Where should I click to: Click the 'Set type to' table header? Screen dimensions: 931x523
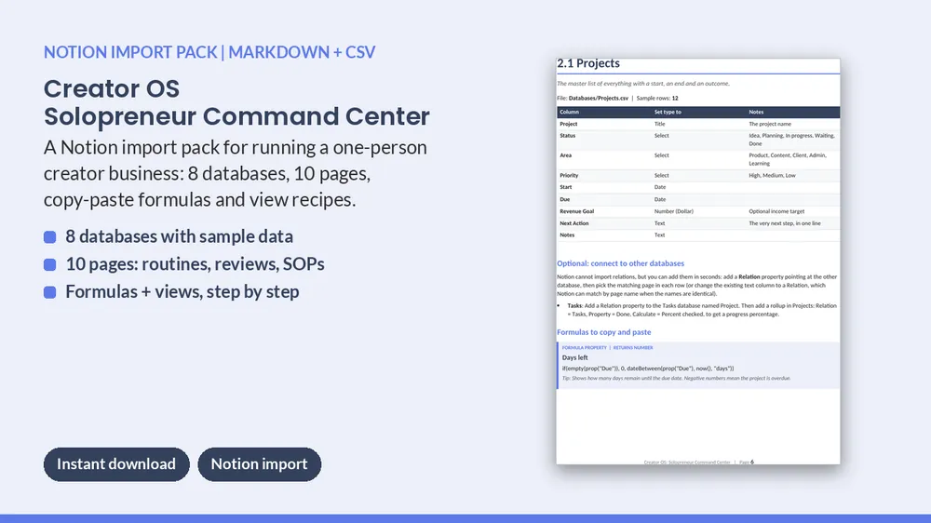[668, 112]
